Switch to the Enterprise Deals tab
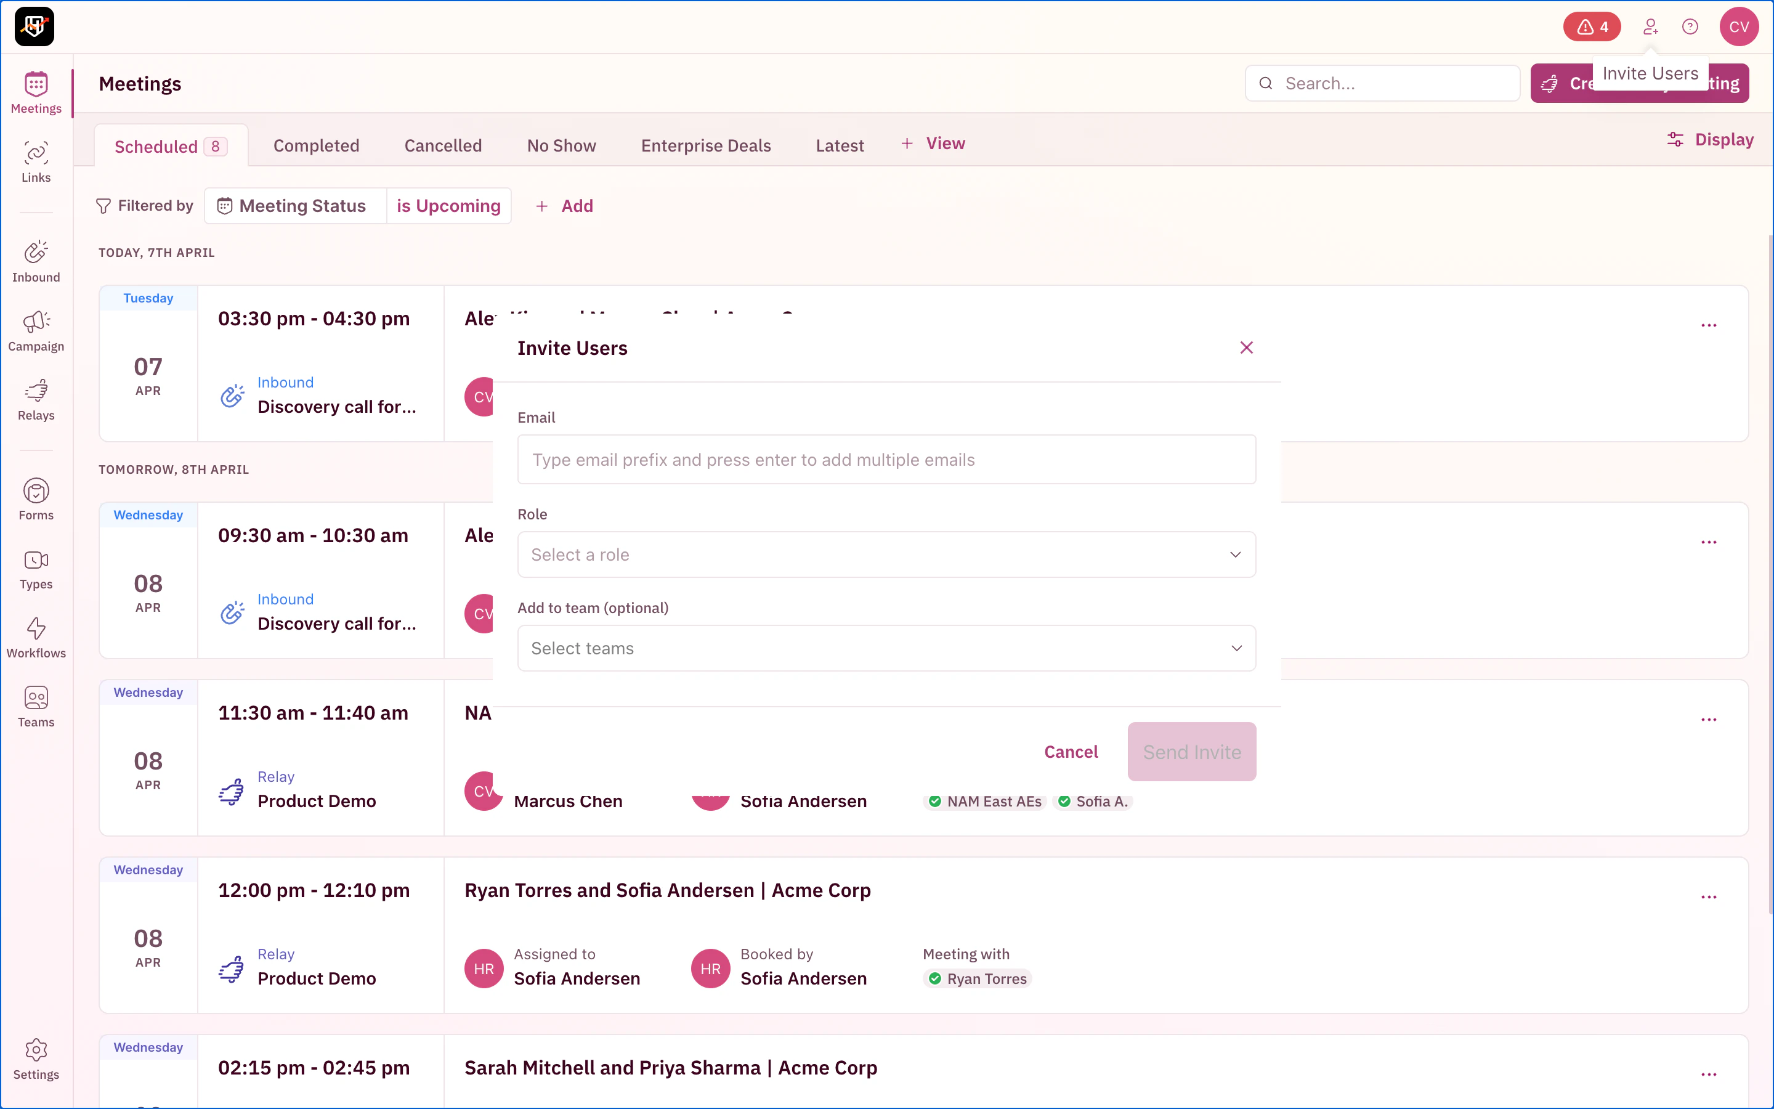 point(705,145)
